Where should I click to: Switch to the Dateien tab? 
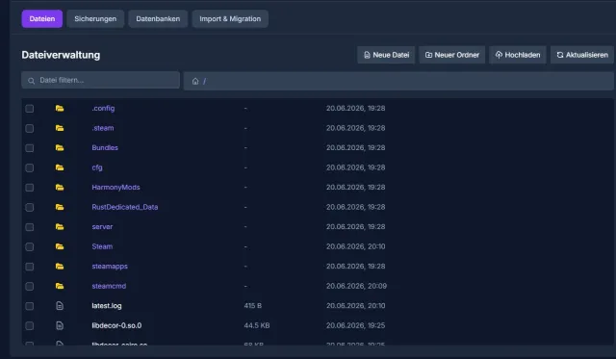(x=42, y=19)
